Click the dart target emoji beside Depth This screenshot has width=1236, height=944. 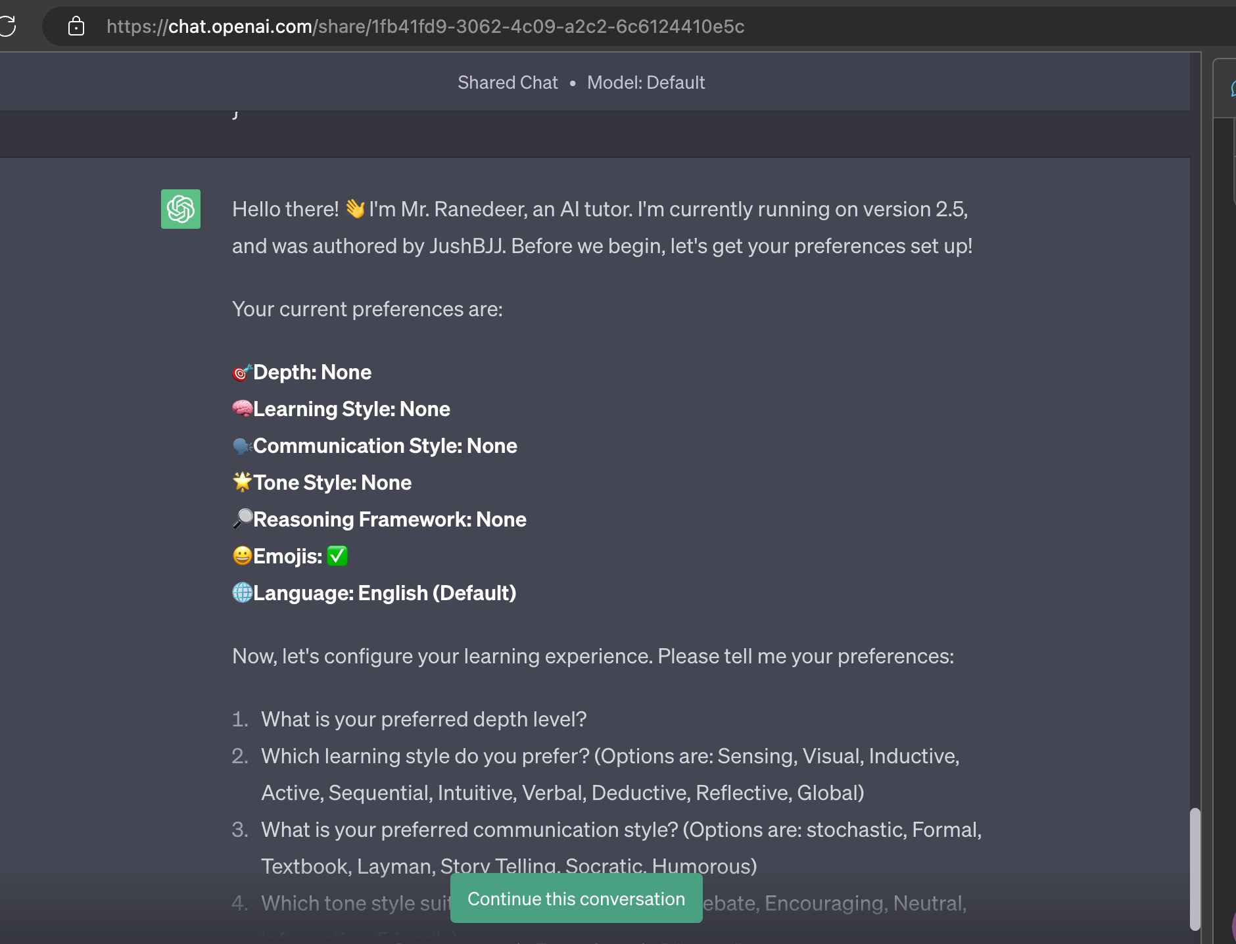[242, 372]
